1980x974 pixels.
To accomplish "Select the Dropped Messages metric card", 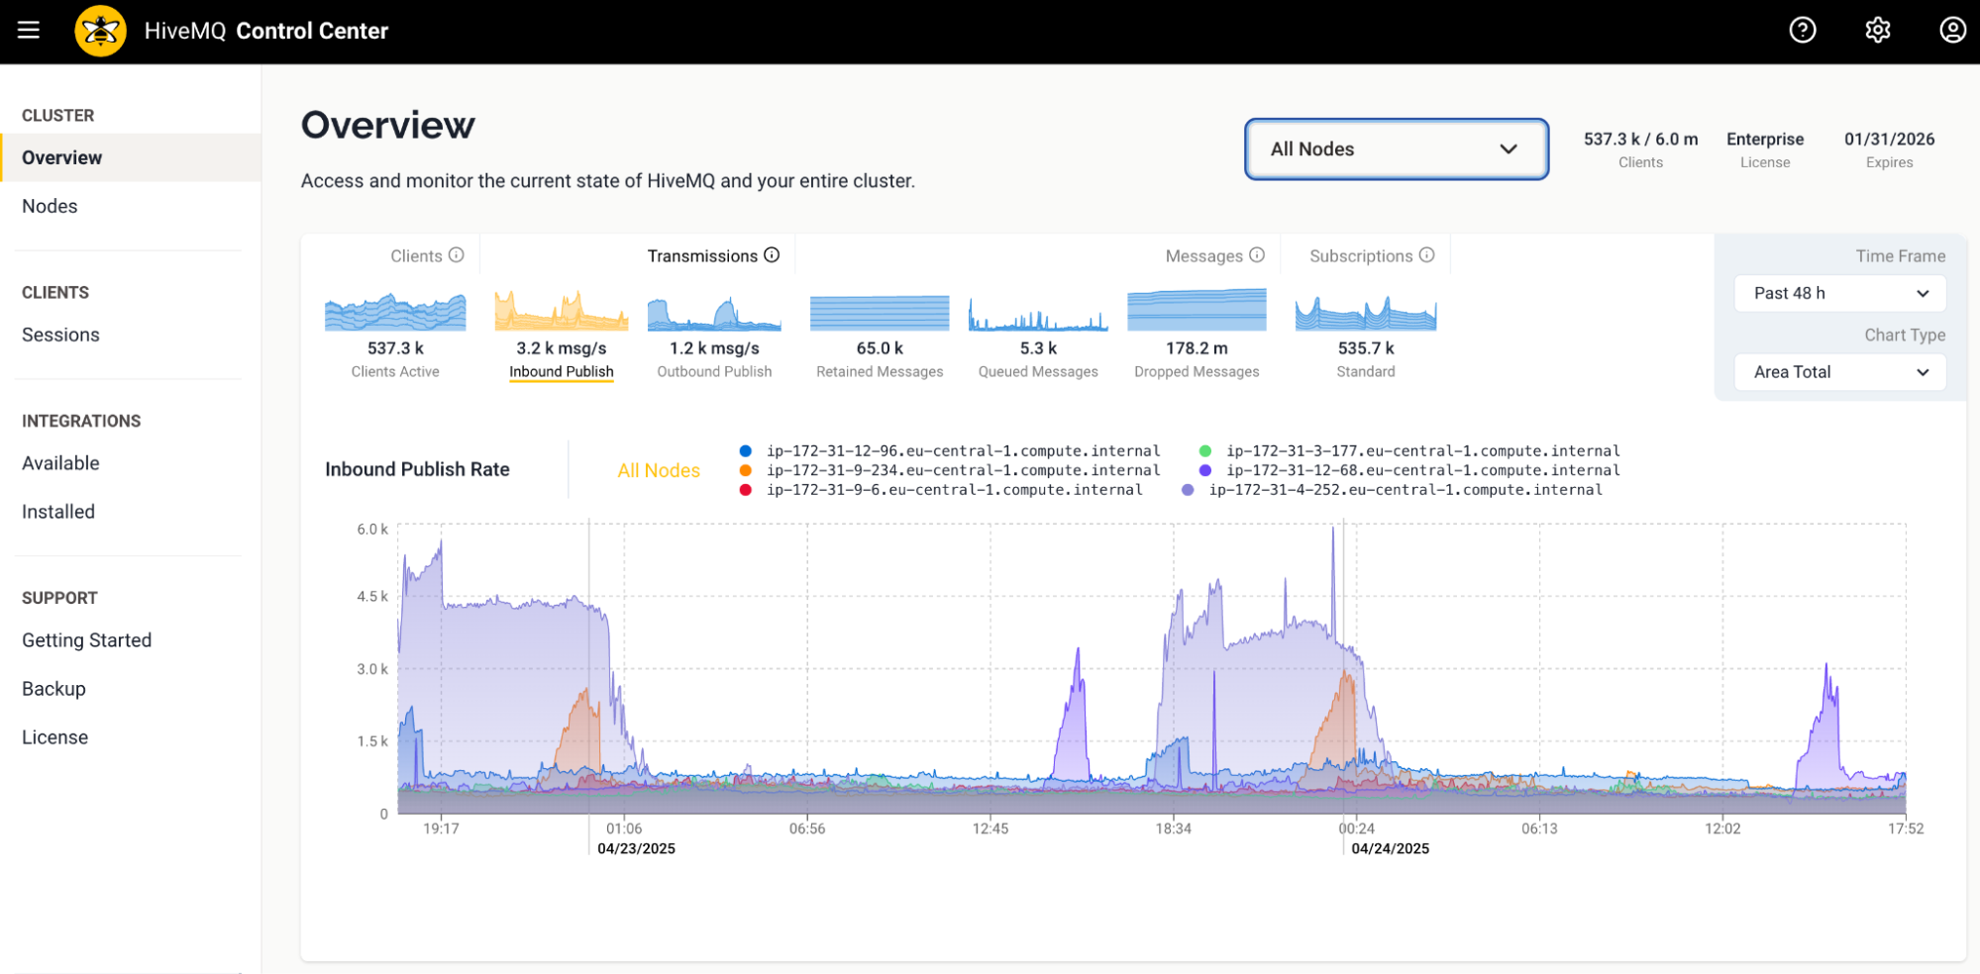I will tap(1196, 337).
